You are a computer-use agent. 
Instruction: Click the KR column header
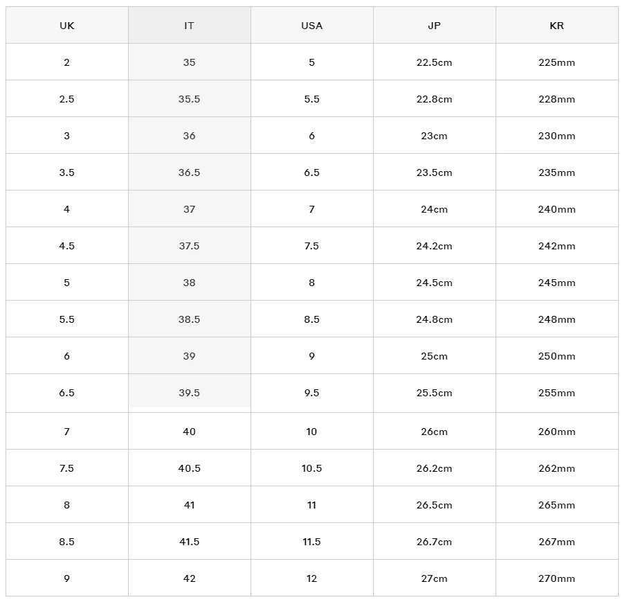coord(556,26)
